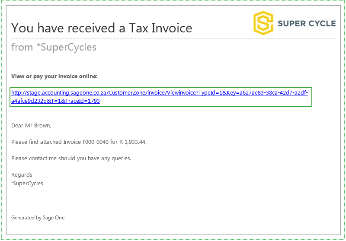The image size is (346, 241).
Task: Click the *SuperCycles signature below Regards
Action: tap(27, 183)
